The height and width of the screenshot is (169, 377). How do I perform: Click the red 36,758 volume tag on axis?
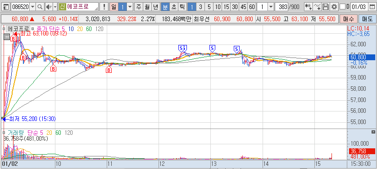click(362, 151)
